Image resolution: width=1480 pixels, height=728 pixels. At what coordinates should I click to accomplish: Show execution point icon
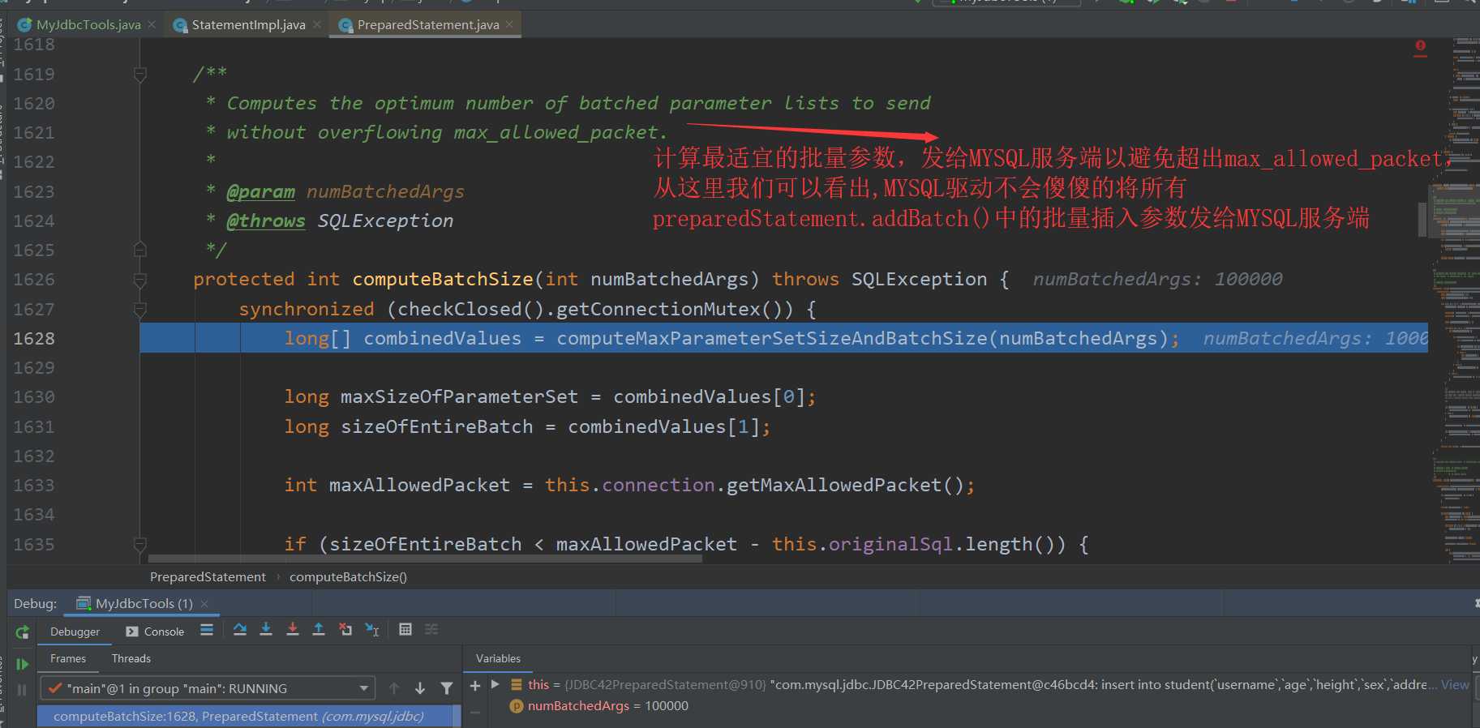[207, 630]
